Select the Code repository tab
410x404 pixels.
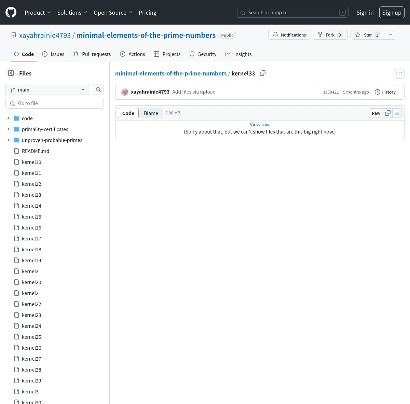[x=24, y=54]
